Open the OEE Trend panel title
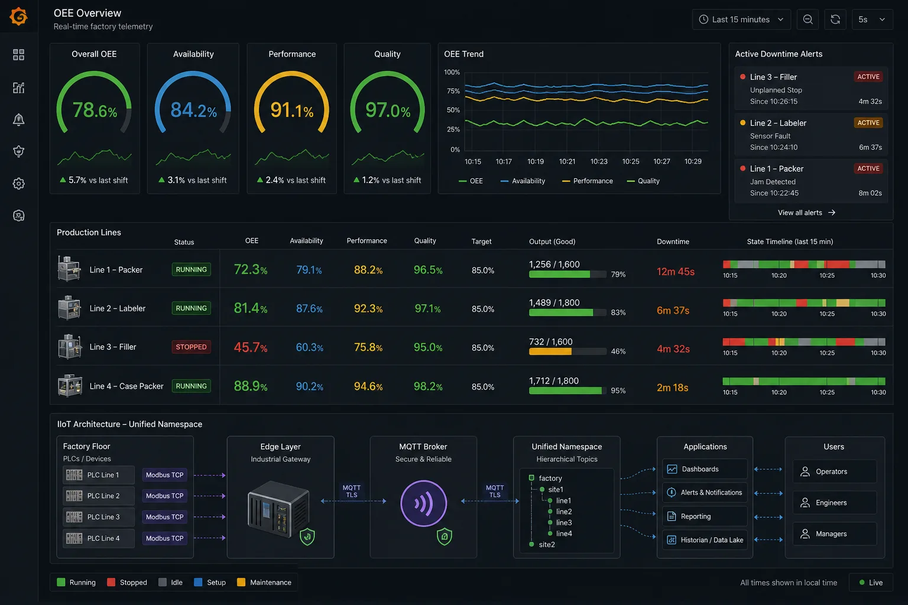908x605 pixels. (463, 54)
